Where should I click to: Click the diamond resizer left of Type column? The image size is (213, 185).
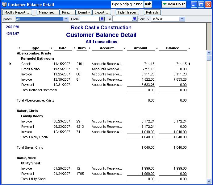[19, 48]
